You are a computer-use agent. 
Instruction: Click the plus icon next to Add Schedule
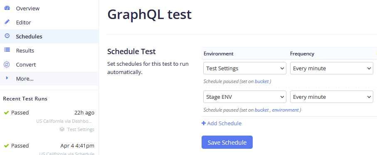204,123
